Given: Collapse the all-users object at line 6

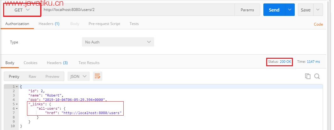Looking at the screenshot, I should coord(17,108).
